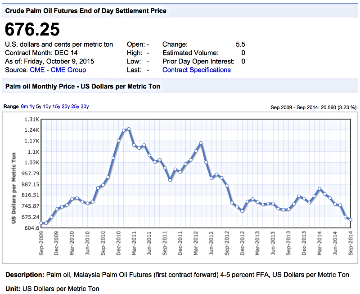Set chart range to 10y
Screen dimensions: 360x294
[x=47, y=107]
